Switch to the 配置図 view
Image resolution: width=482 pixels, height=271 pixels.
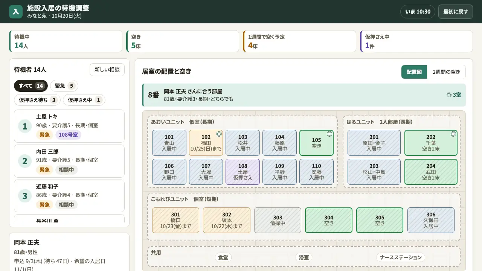click(414, 72)
